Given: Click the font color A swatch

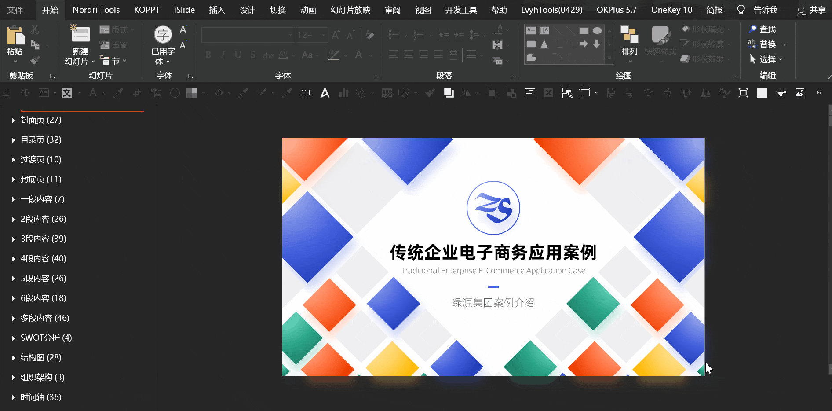Looking at the screenshot, I should coord(359,55).
